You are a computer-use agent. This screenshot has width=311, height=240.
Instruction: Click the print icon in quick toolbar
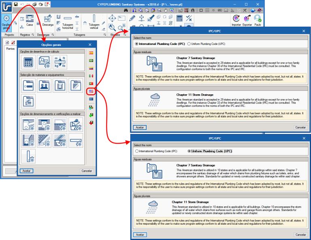(34, 4)
